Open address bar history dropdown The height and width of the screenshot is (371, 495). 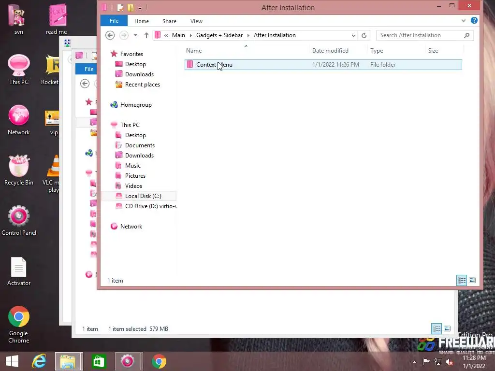tap(353, 36)
